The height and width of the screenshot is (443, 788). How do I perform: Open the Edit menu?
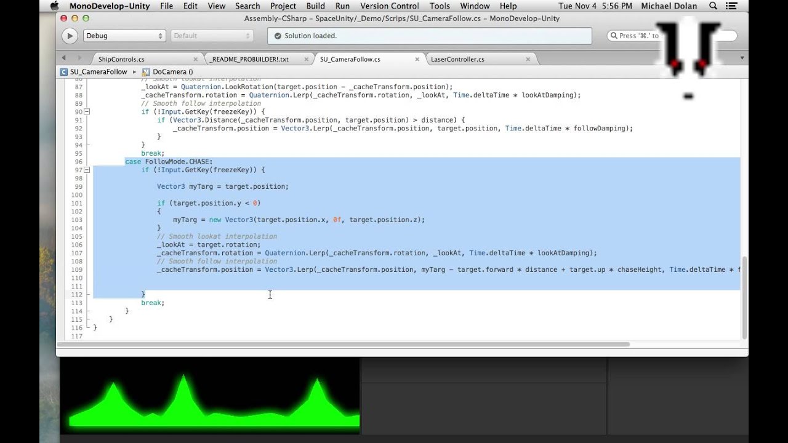pyautogui.click(x=190, y=6)
